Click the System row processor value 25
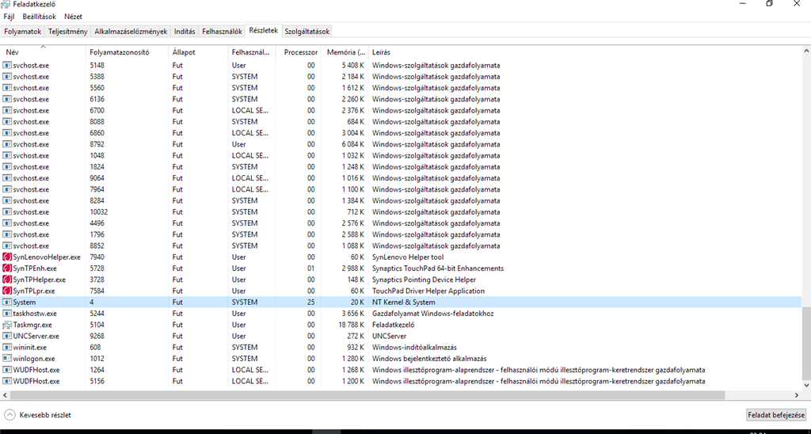 pos(310,302)
